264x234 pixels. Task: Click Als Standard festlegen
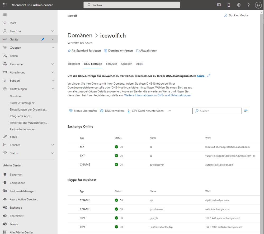pyautogui.click(x=84, y=51)
